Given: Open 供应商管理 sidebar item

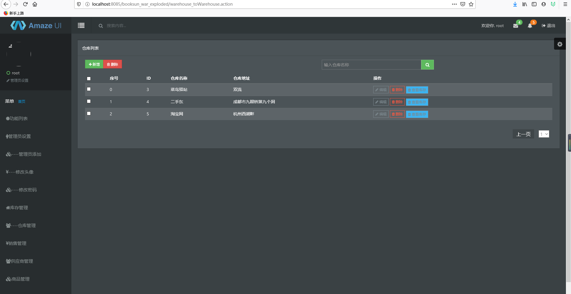Looking at the screenshot, I should click(19, 261).
